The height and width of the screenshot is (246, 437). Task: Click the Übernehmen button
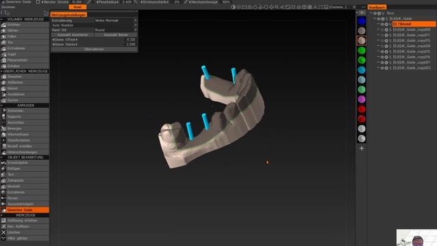pos(94,49)
